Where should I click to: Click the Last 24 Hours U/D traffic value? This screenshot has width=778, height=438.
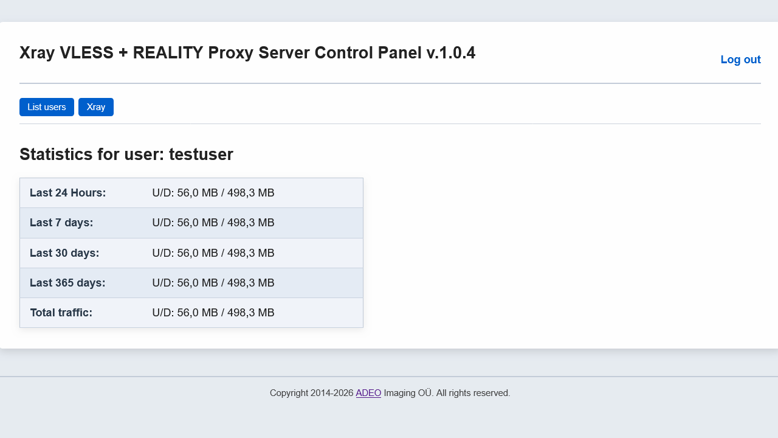click(213, 193)
